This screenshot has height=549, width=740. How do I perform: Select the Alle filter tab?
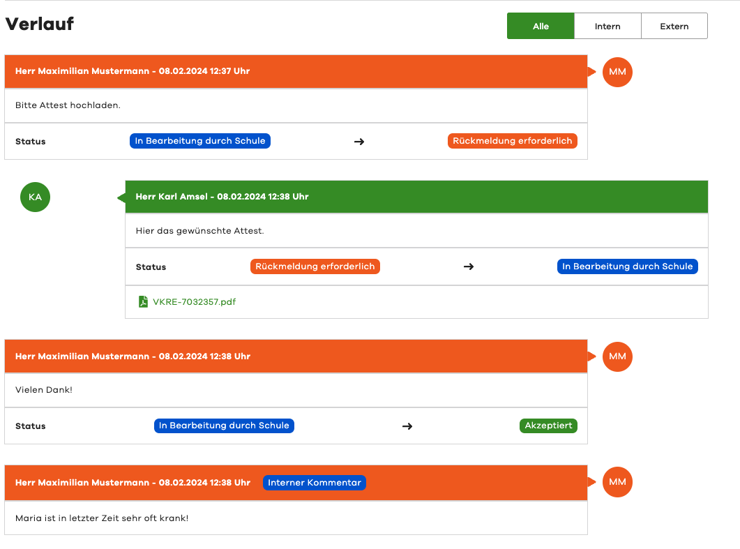tap(541, 27)
